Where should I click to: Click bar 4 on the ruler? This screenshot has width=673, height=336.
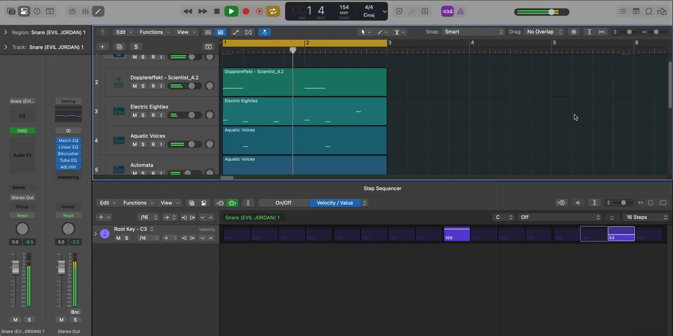(x=472, y=43)
